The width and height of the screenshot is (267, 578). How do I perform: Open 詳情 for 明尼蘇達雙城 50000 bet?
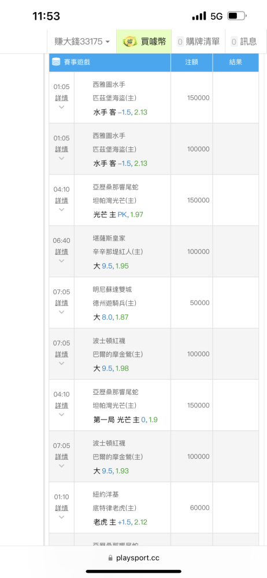pyautogui.click(x=62, y=303)
